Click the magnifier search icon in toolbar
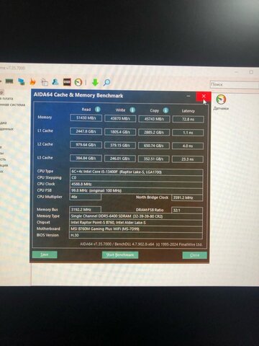 click(x=106, y=82)
